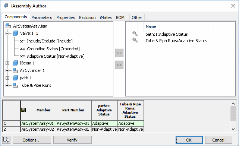Open the Parameters tab
This screenshot has height=146, width=239.
[x=42, y=18]
